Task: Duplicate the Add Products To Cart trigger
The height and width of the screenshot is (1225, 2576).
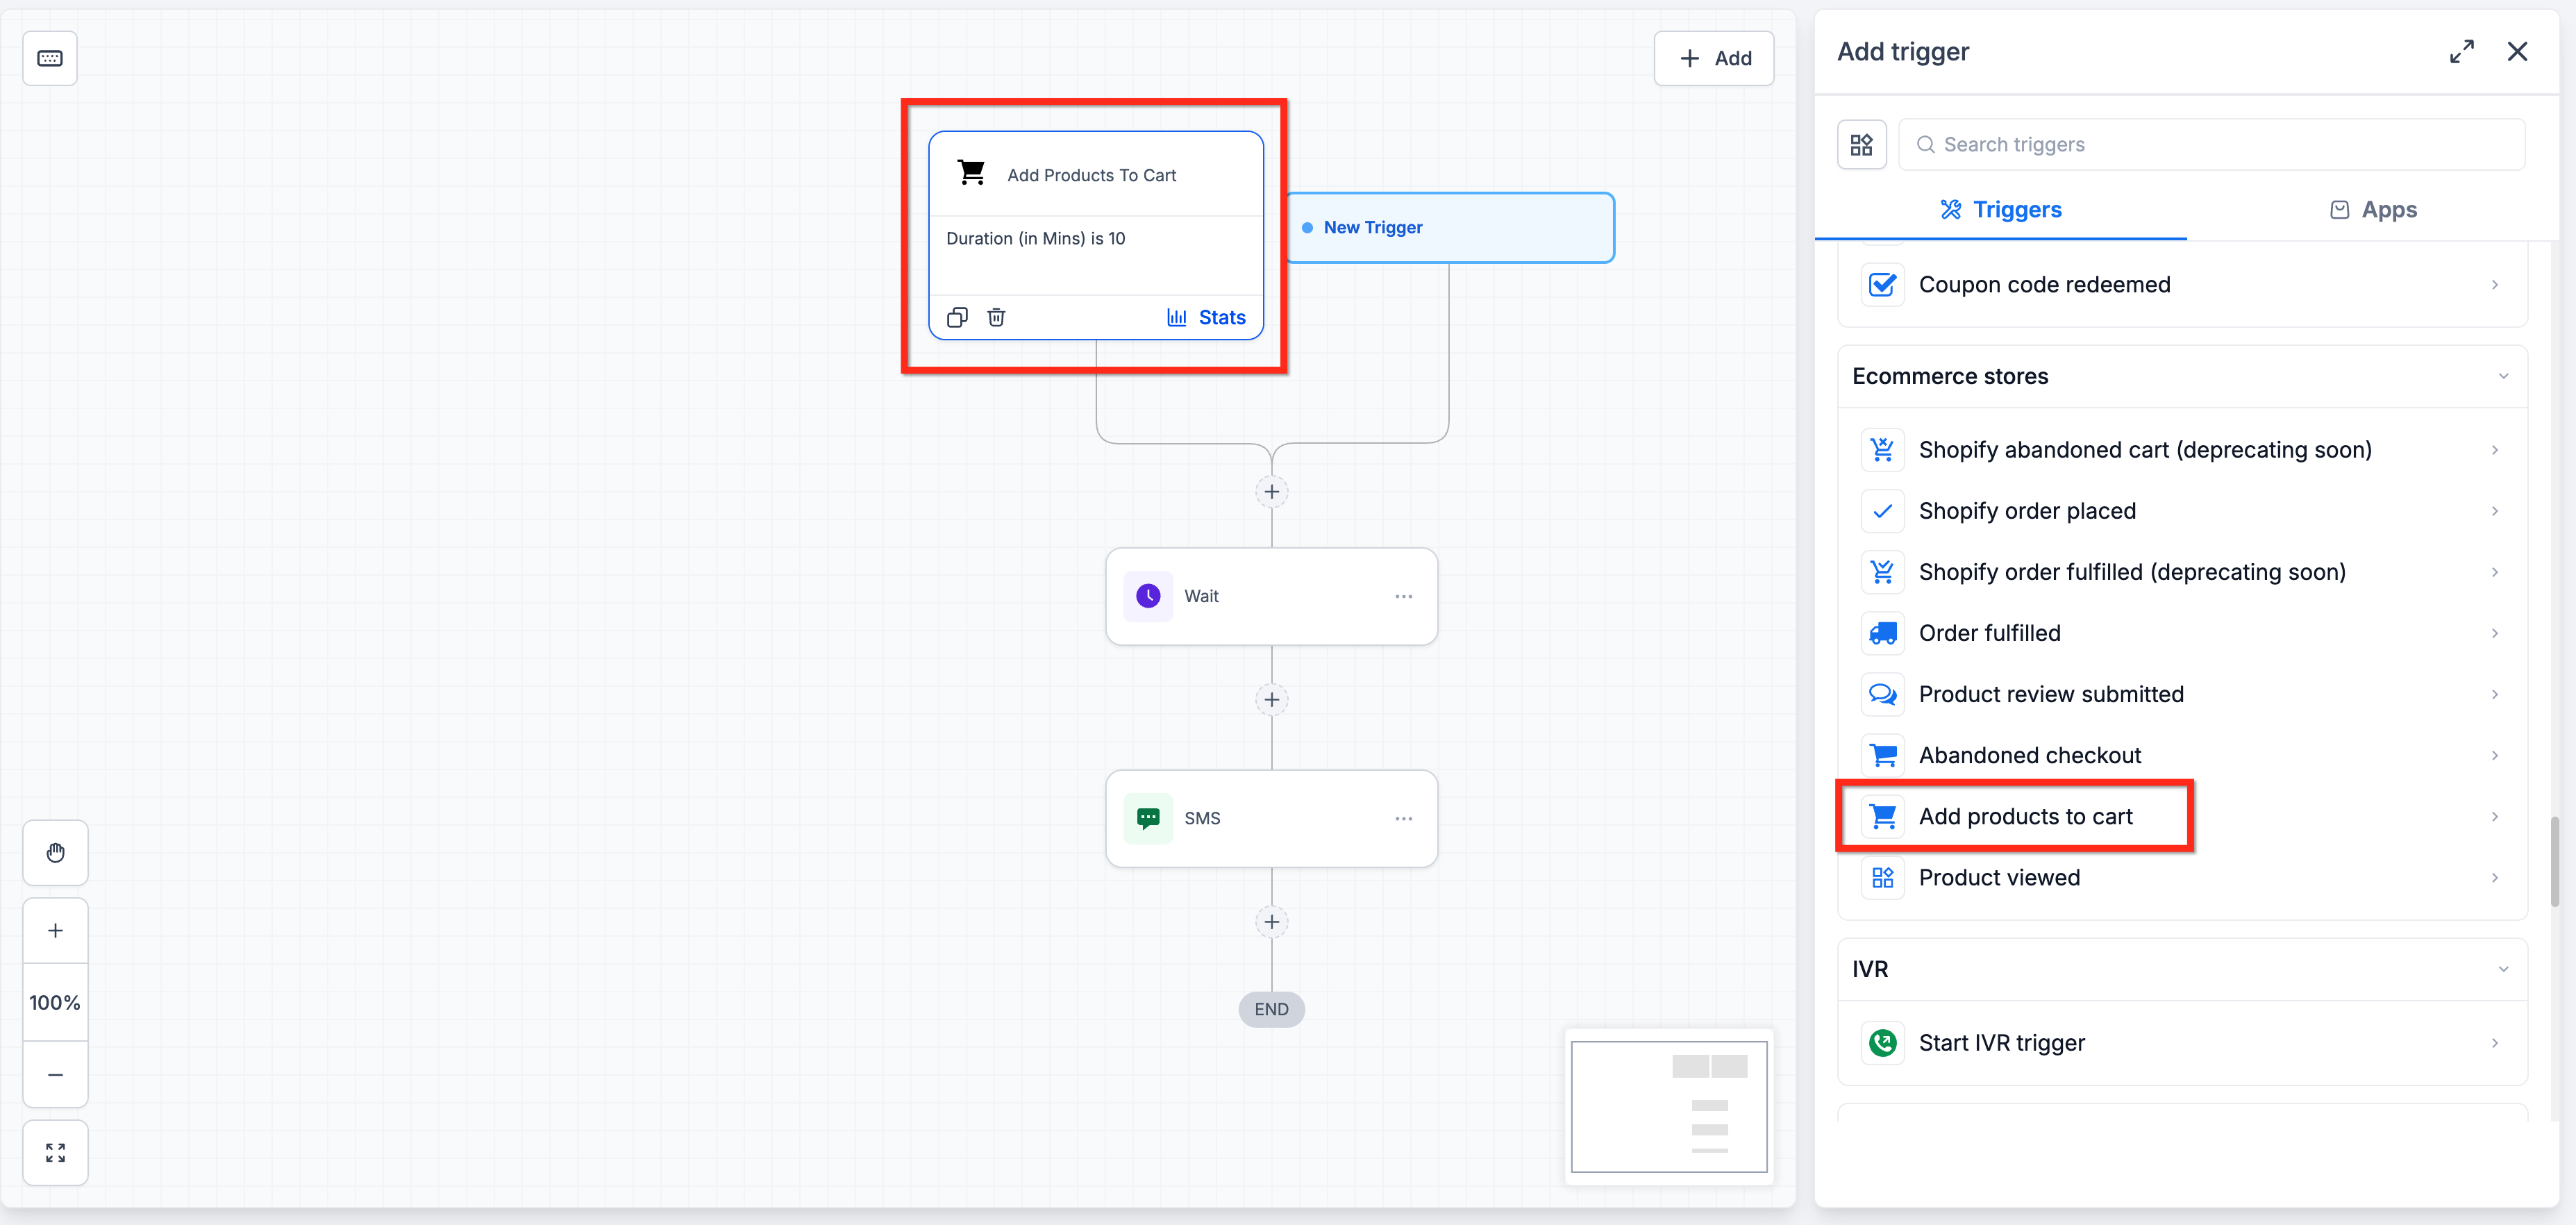Action: [957, 317]
